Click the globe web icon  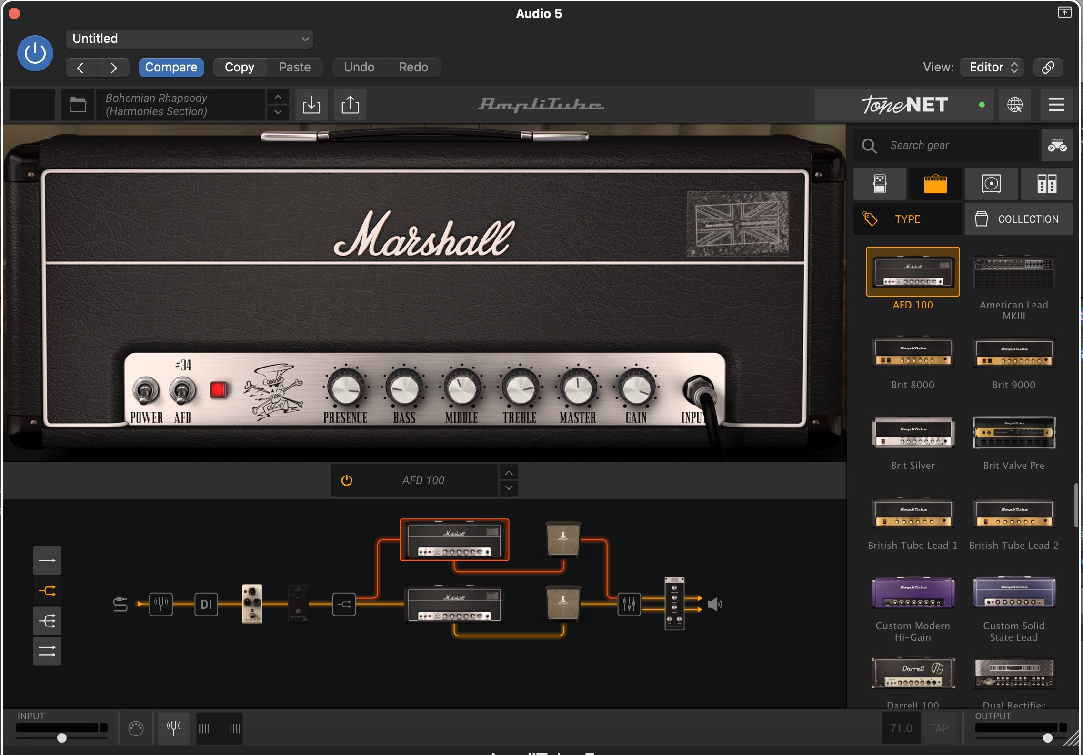pyautogui.click(x=1014, y=104)
